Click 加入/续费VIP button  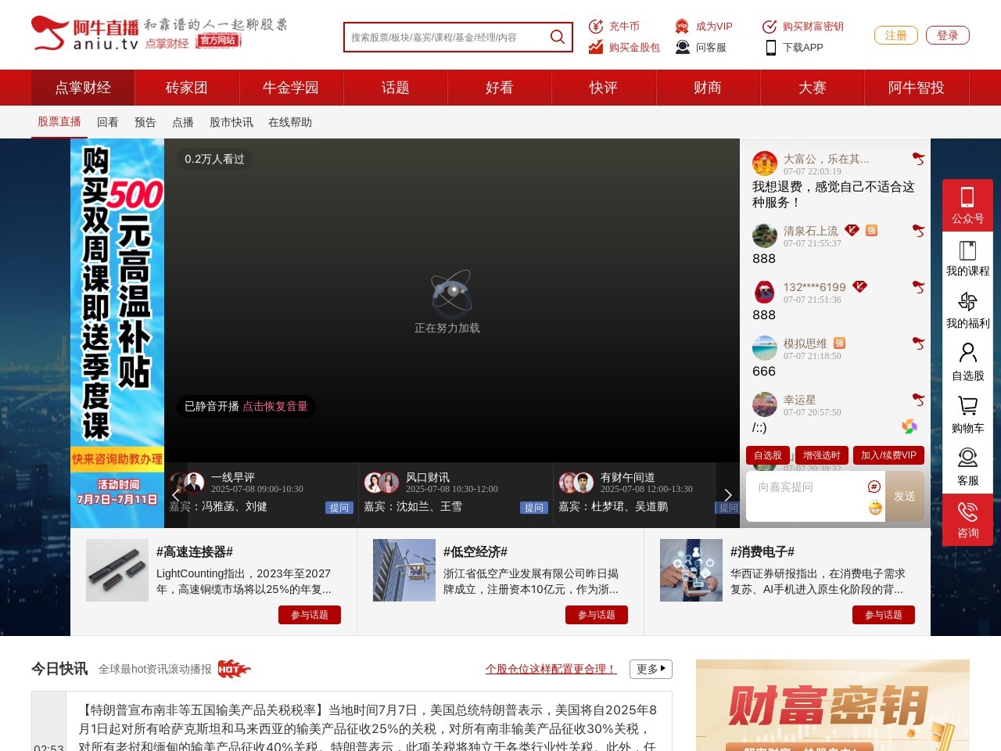click(x=888, y=455)
